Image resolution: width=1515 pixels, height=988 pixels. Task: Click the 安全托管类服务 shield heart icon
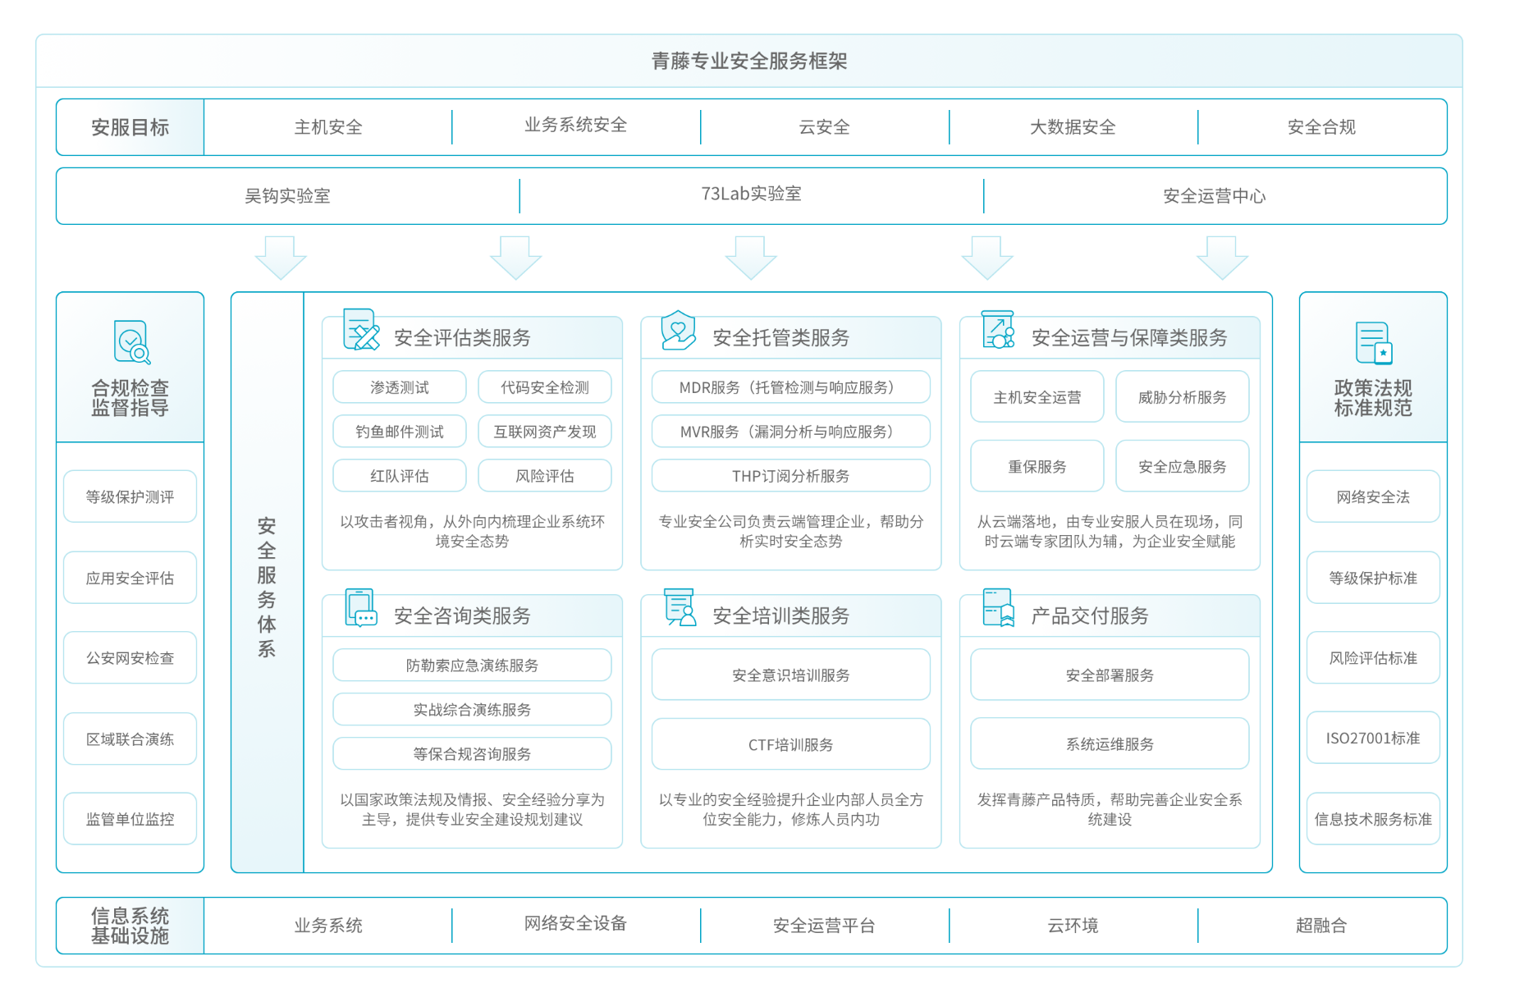[x=678, y=330]
